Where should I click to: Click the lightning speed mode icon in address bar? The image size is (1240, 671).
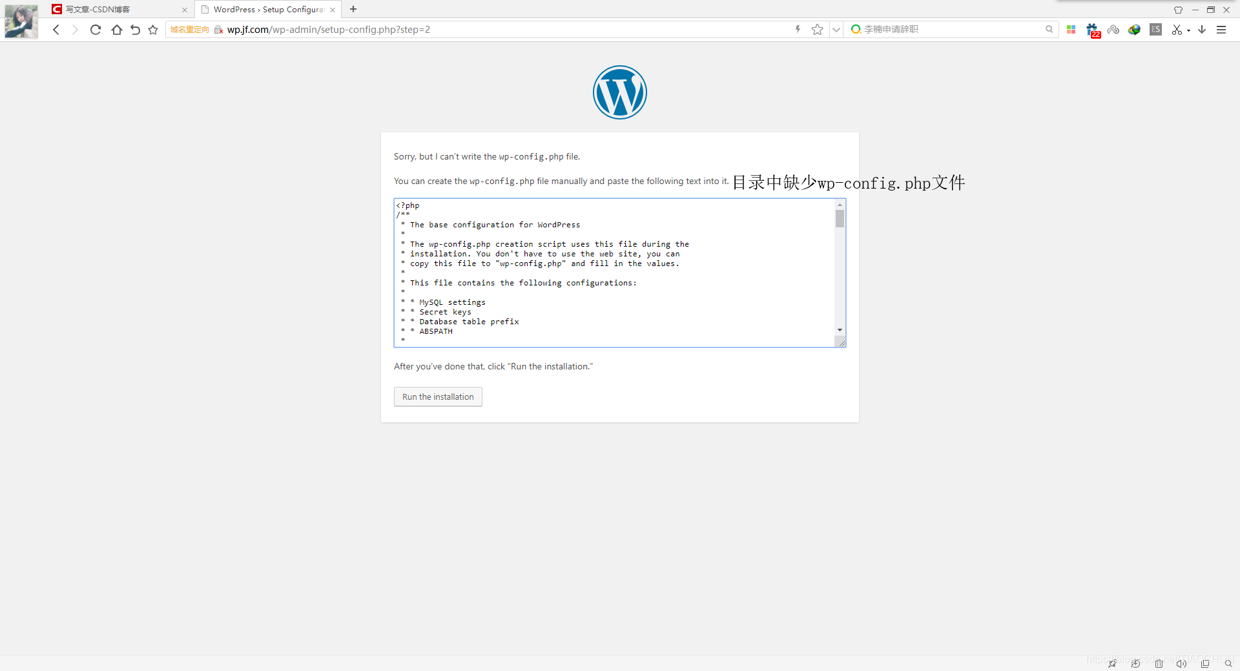pyautogui.click(x=798, y=29)
